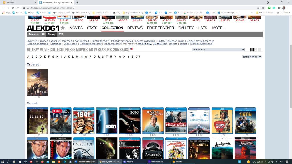Tick the checkbox under the 11.22.63 cover

36,135
